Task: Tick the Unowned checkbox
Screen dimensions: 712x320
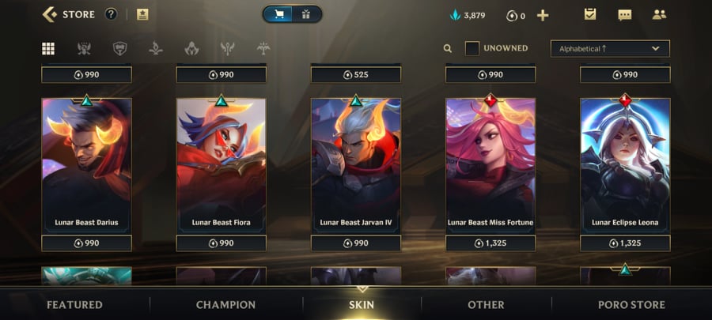Action: click(472, 48)
